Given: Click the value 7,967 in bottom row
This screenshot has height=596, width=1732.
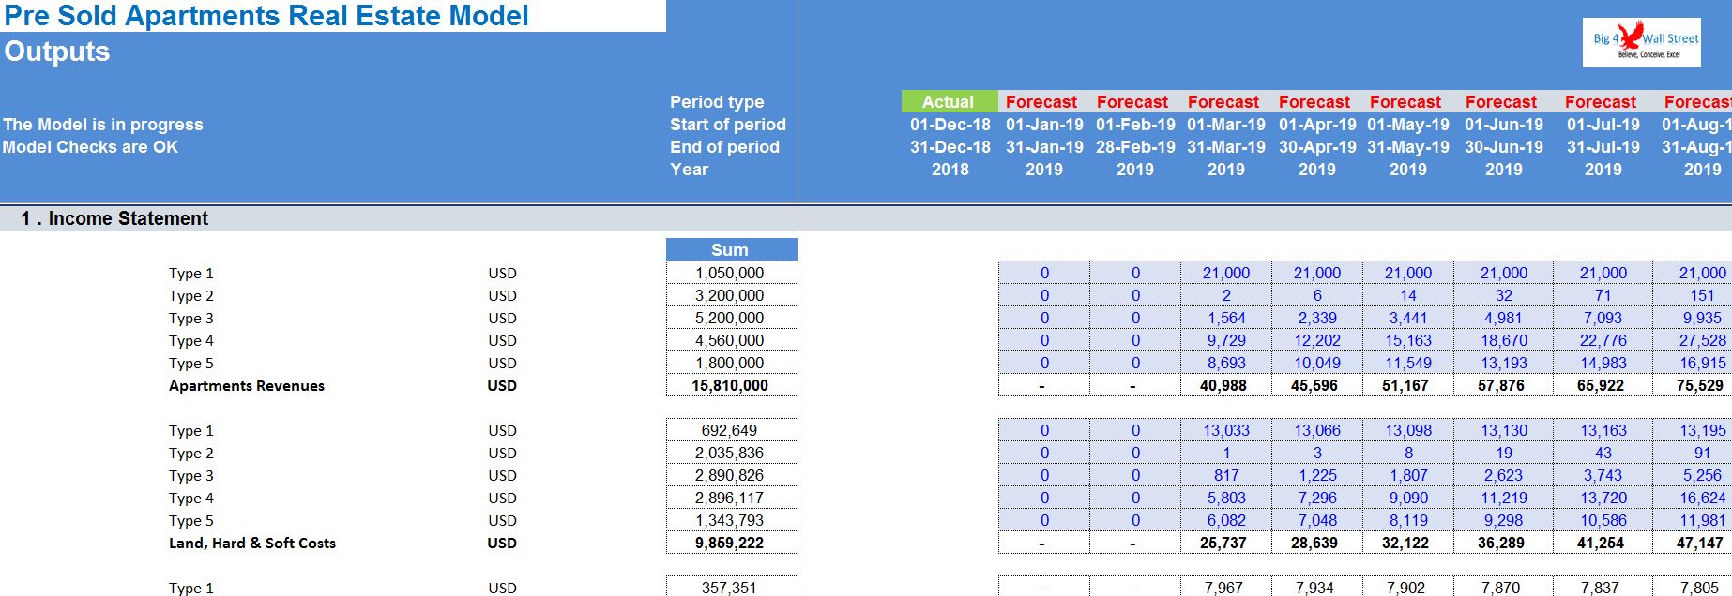Looking at the screenshot, I should pyautogui.click(x=1226, y=588).
